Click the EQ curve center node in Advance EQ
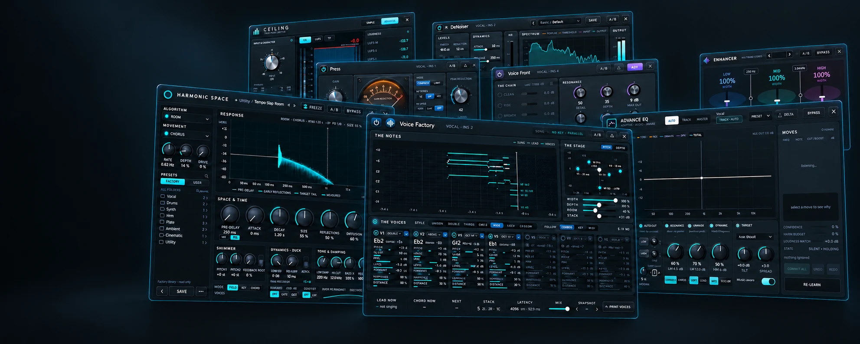This screenshot has height=344, width=860. coord(701,178)
